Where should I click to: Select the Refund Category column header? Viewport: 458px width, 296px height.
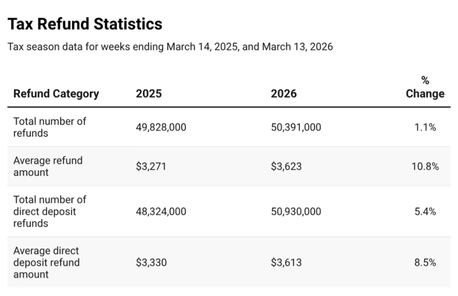click(x=56, y=94)
